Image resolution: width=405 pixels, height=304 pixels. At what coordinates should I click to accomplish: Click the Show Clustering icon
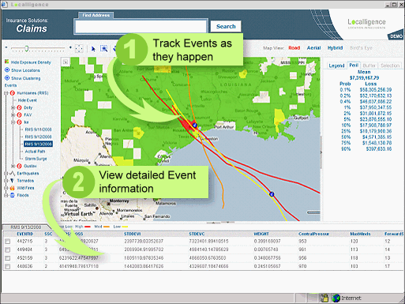(7, 78)
